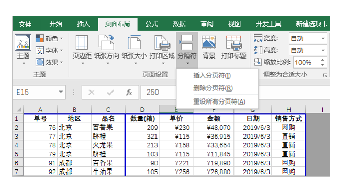Click the cancel X in formula bar
Image resolution: width=346 pixels, height=193 pixels.
click(92, 93)
